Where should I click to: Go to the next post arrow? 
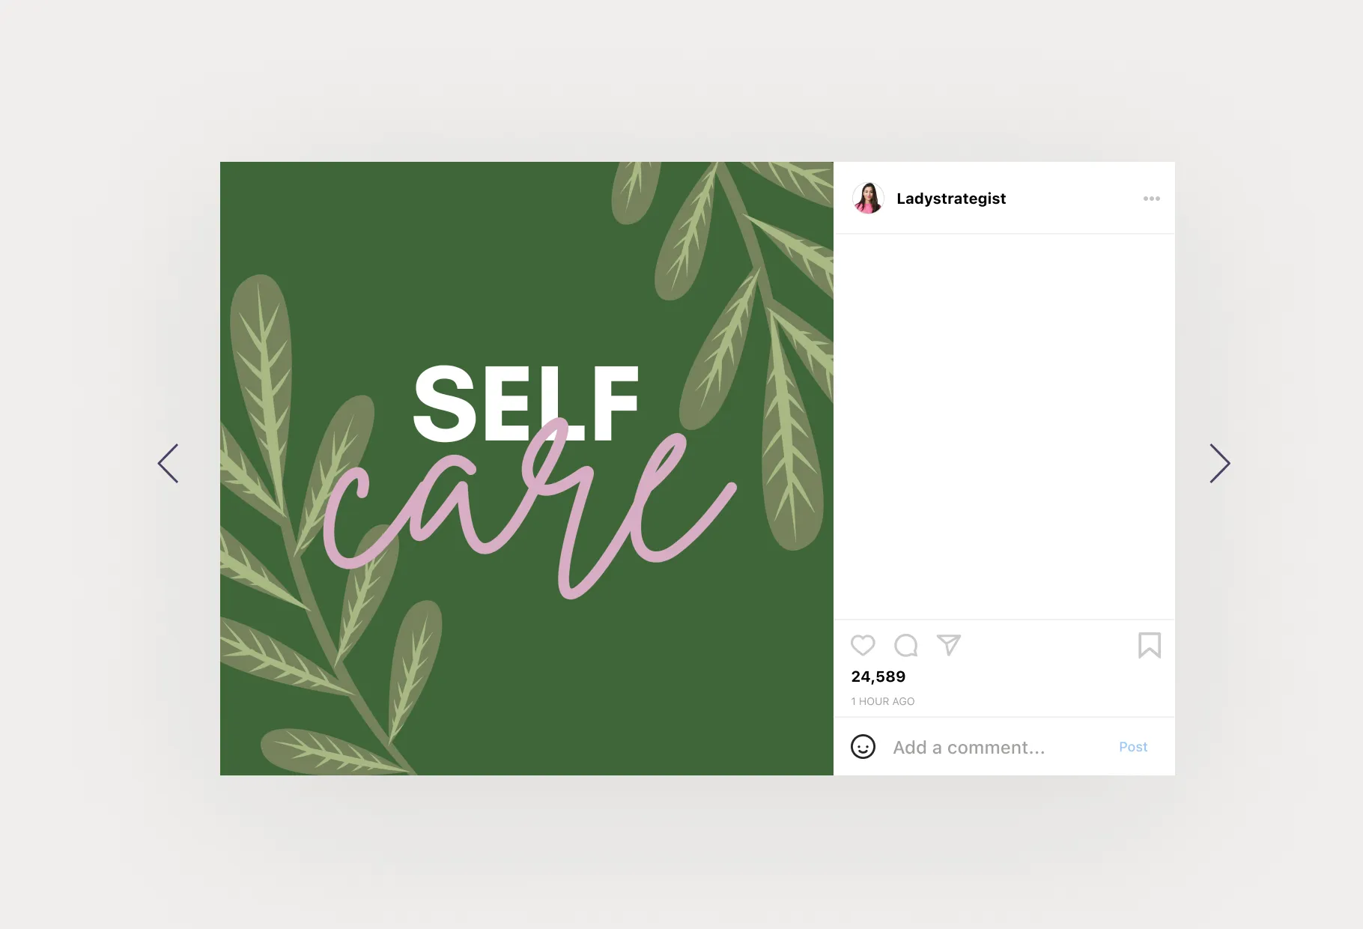pyautogui.click(x=1220, y=463)
